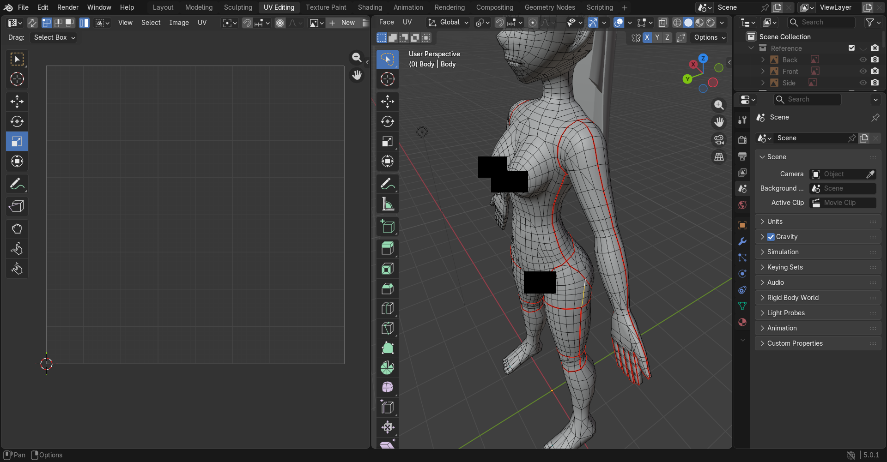The width and height of the screenshot is (887, 462).
Task: Select the Knife tool in the viewport toolbar
Action: (388, 328)
